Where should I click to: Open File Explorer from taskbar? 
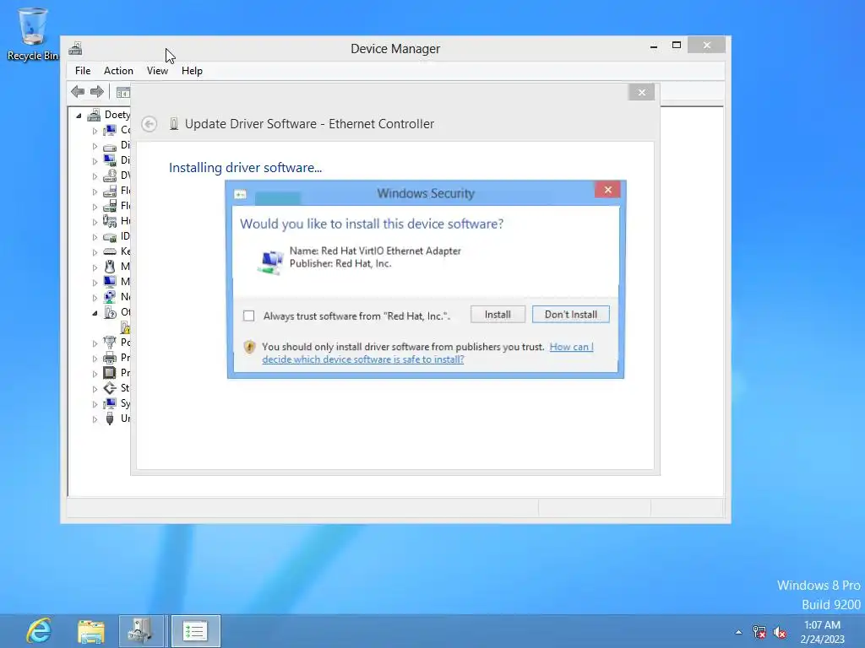click(x=91, y=631)
